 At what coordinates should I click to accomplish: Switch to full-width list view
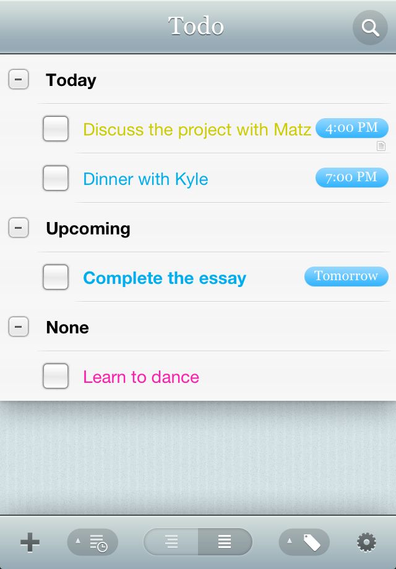click(x=225, y=542)
